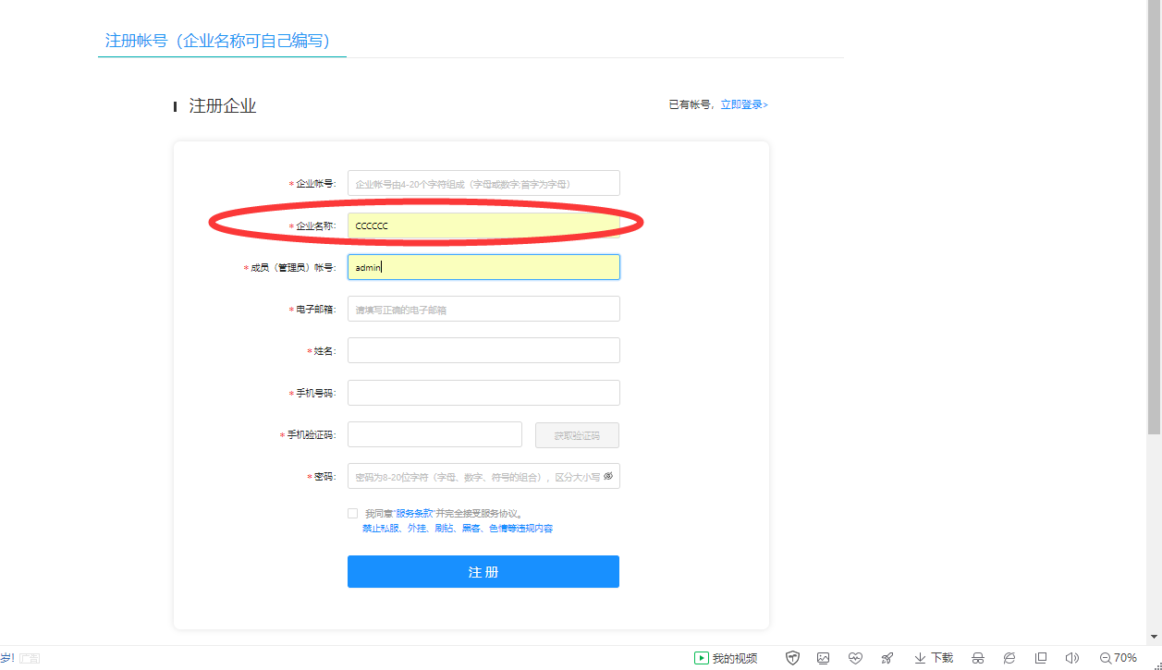Image resolution: width=1162 pixels, height=670 pixels.
Task: Click the 立即登录 link
Action: tap(744, 104)
